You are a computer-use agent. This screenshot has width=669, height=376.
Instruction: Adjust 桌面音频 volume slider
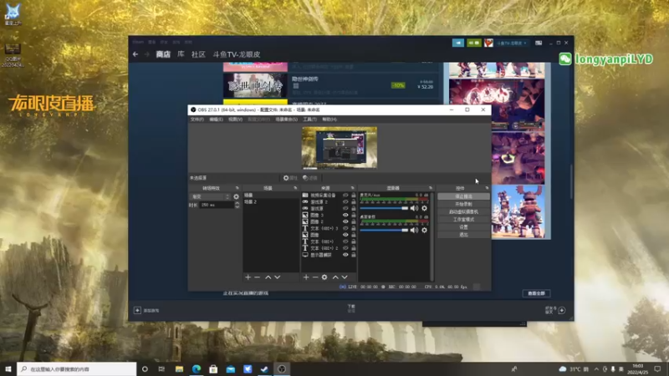(384, 231)
